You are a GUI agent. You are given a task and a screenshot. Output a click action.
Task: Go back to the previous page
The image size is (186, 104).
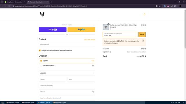pos(2,6)
